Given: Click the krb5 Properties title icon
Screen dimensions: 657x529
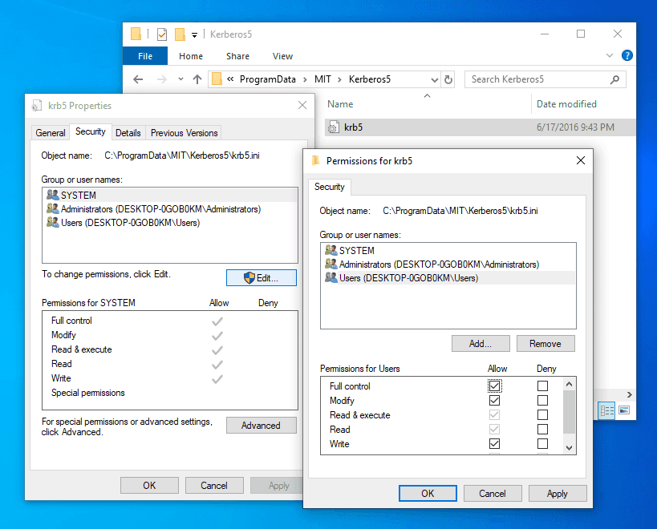Looking at the screenshot, I should click(37, 106).
